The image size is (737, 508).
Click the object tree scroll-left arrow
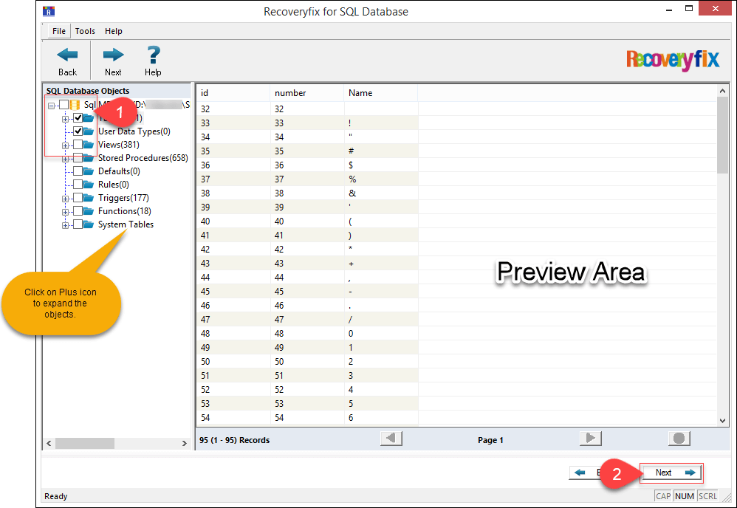tap(49, 443)
